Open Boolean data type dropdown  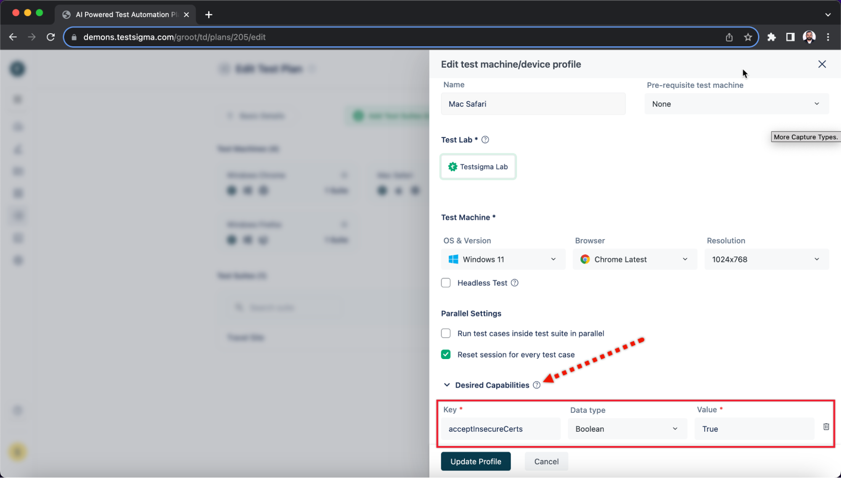(x=627, y=429)
